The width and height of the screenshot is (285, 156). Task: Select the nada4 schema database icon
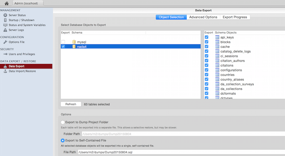pos(74,47)
